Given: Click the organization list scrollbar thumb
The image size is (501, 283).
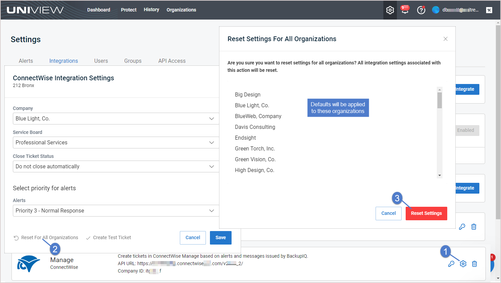Looking at the screenshot, I should click(440, 100).
